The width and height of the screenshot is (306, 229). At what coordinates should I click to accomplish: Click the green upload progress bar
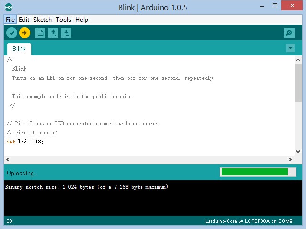click(258, 172)
